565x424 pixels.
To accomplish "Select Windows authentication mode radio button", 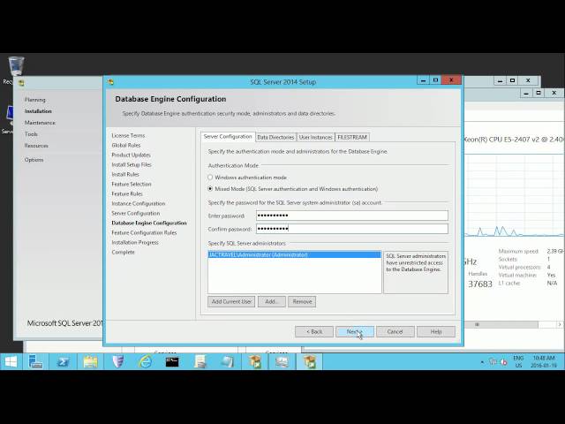I will [210, 178].
